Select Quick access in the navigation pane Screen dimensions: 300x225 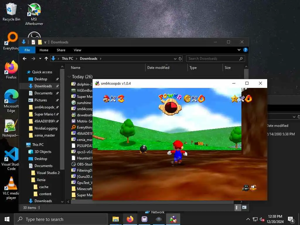pyautogui.click(x=42, y=72)
